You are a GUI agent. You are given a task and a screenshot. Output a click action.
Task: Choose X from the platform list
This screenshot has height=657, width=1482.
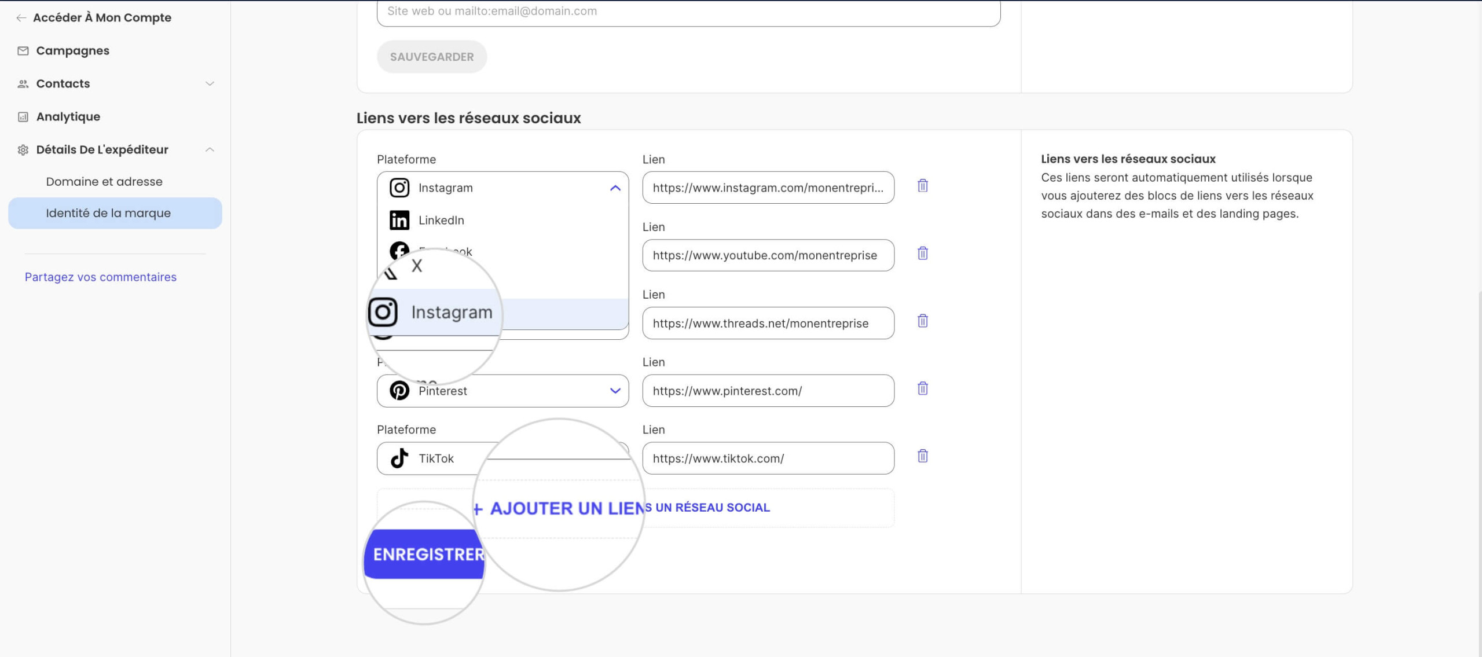pyautogui.click(x=417, y=266)
